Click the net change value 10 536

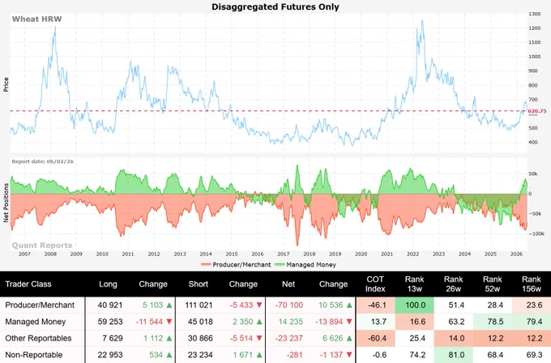point(331,305)
